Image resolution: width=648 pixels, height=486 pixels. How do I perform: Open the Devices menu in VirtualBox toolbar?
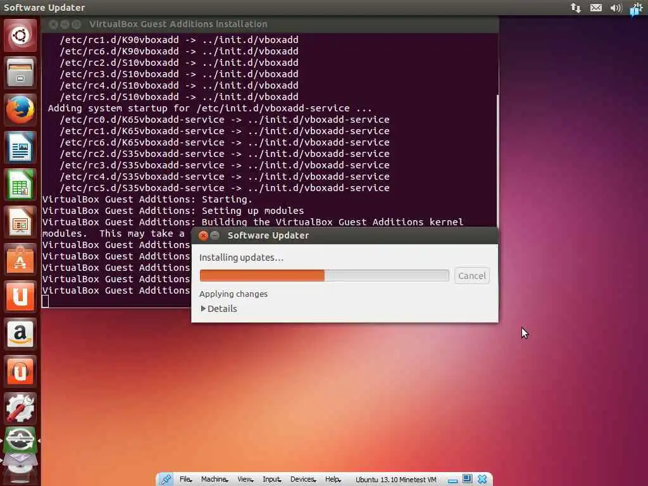click(x=303, y=480)
